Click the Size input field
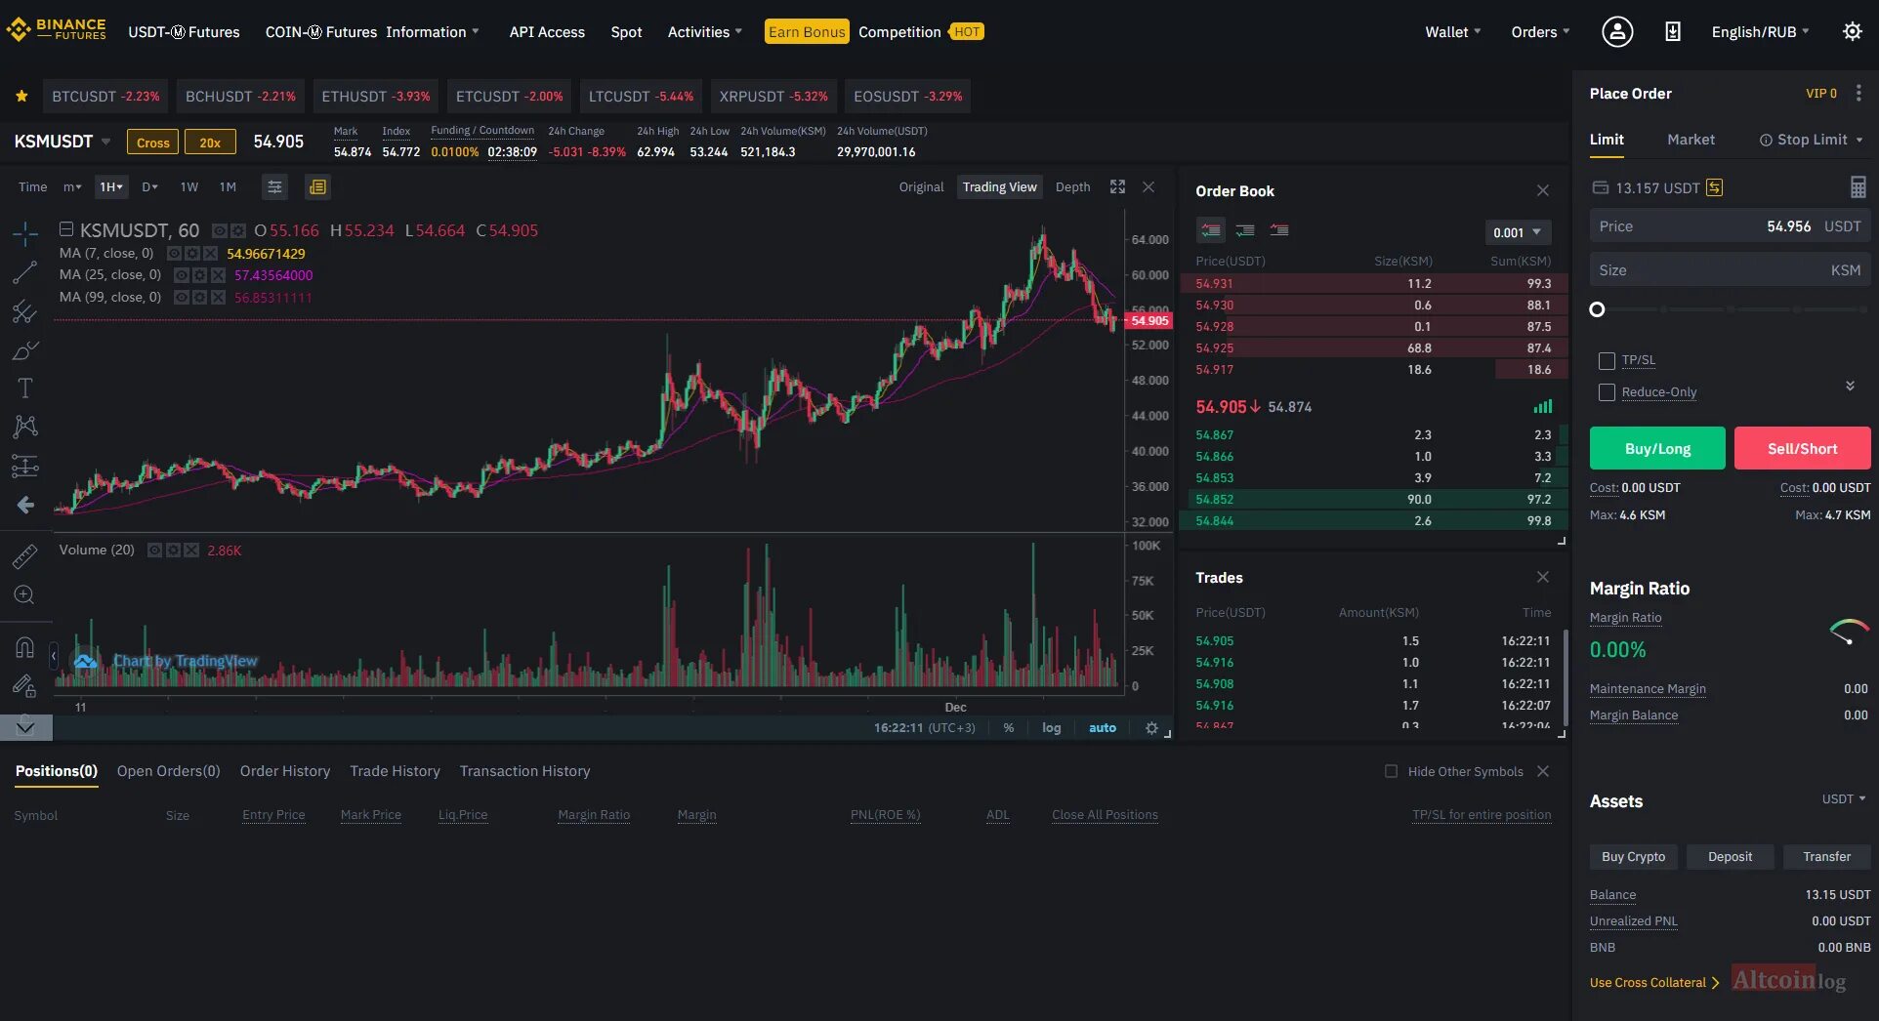 pyautogui.click(x=1730, y=269)
